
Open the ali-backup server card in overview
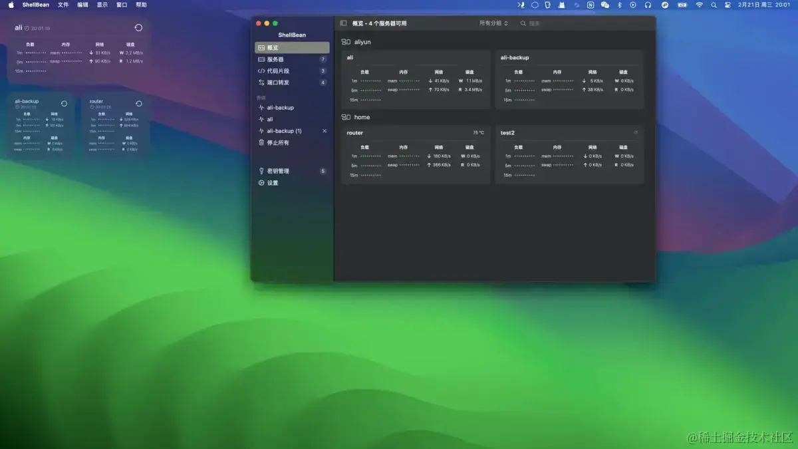(569, 79)
